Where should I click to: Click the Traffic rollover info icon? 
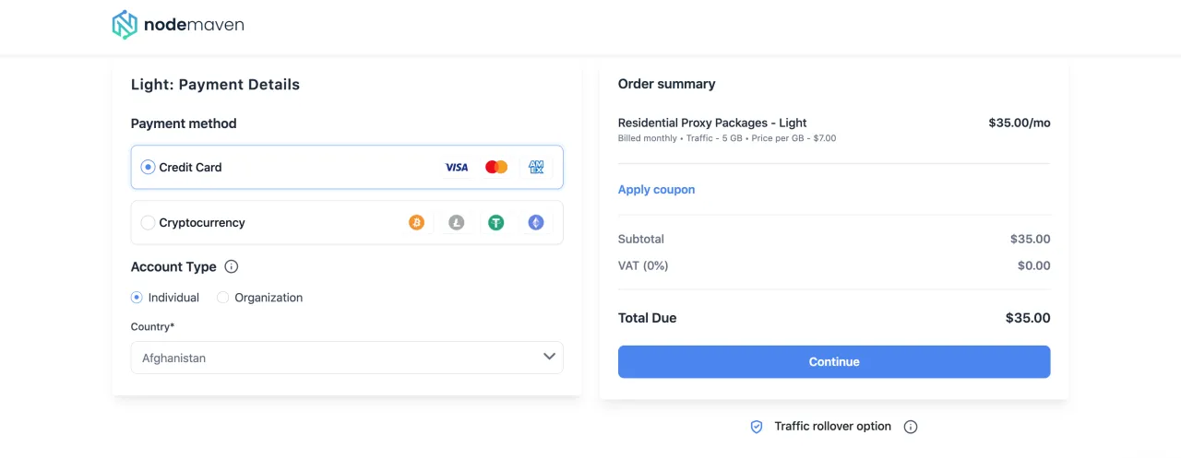click(911, 427)
